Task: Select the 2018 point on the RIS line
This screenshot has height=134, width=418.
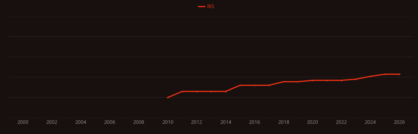Action: click(x=284, y=82)
